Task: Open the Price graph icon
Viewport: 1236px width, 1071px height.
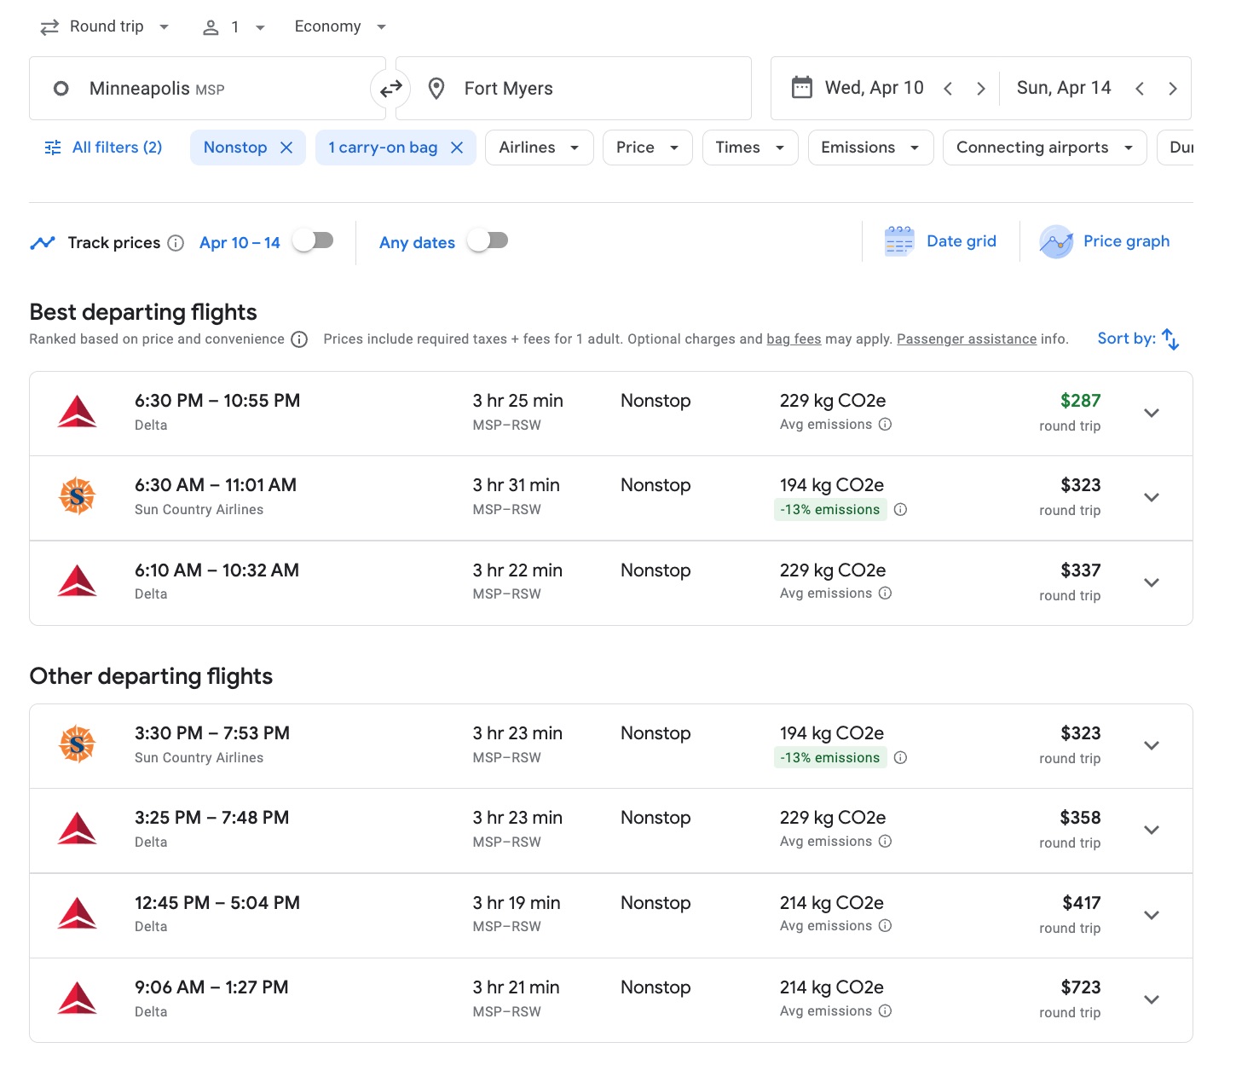Action: pos(1056,241)
